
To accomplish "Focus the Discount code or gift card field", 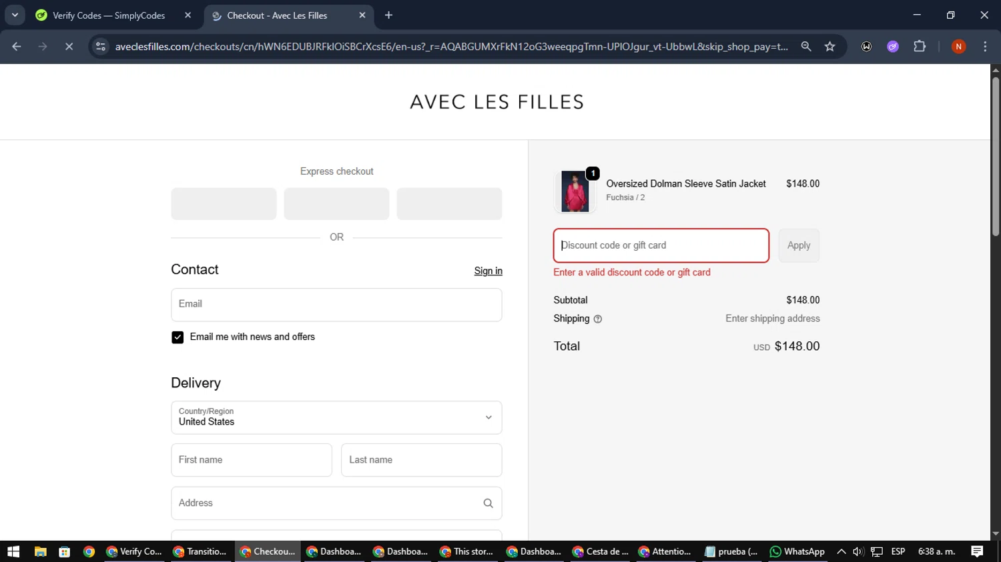I will 661,245.
